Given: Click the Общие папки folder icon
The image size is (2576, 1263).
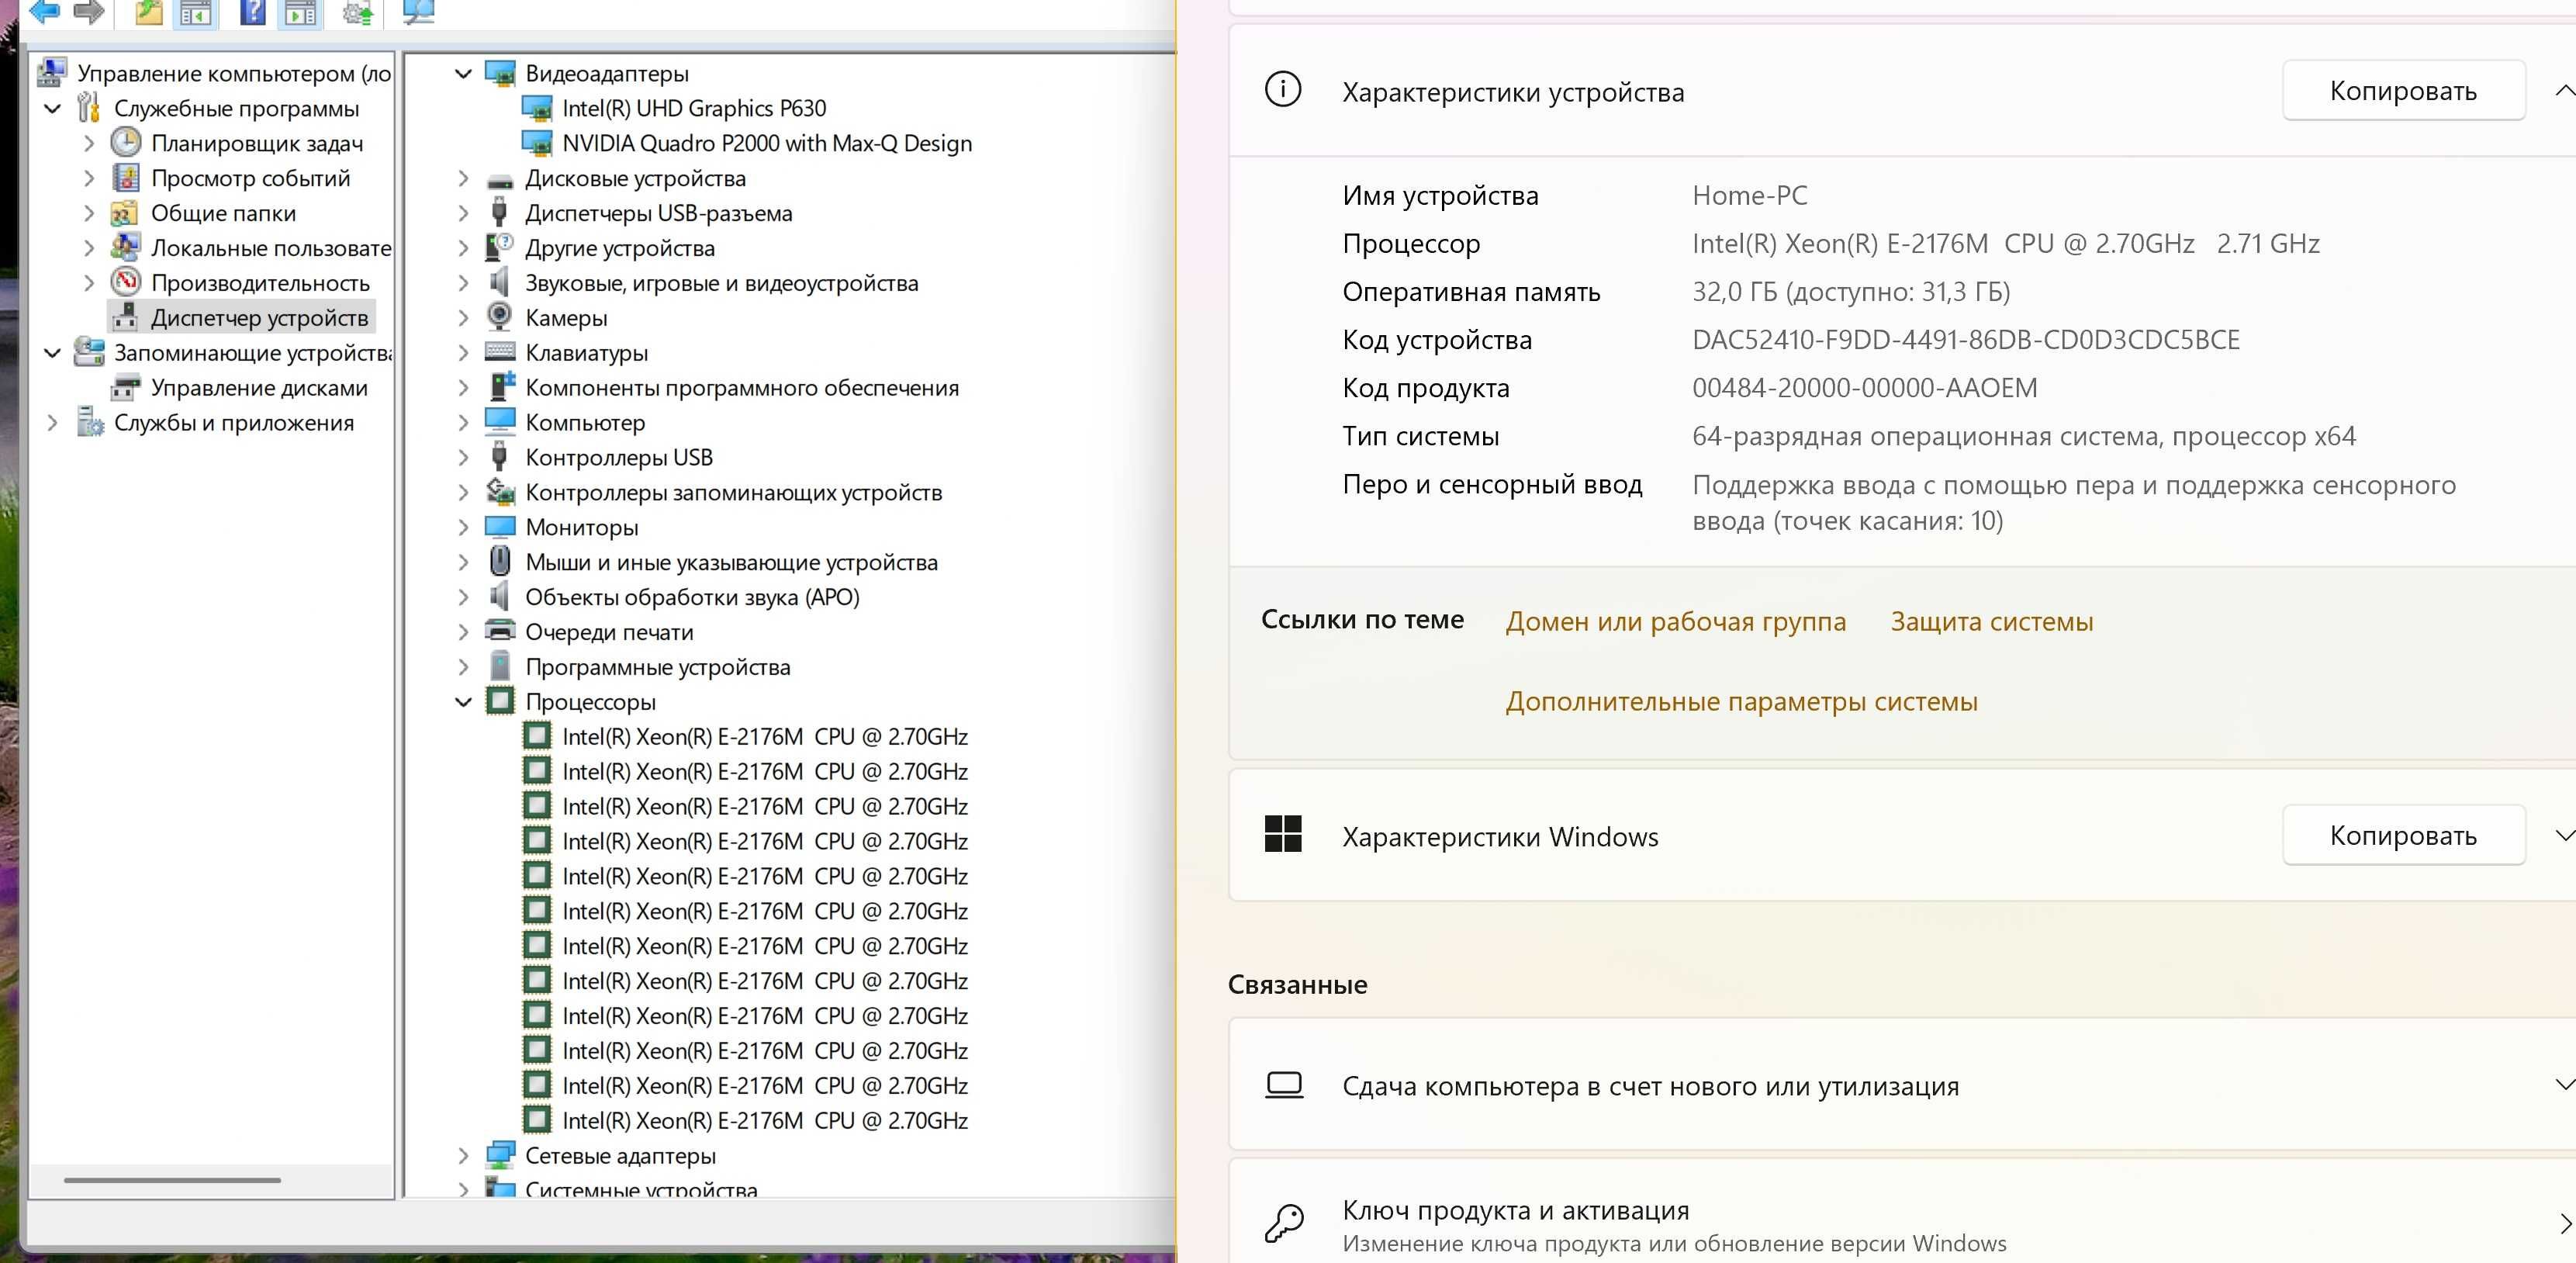Looking at the screenshot, I should tap(125, 212).
